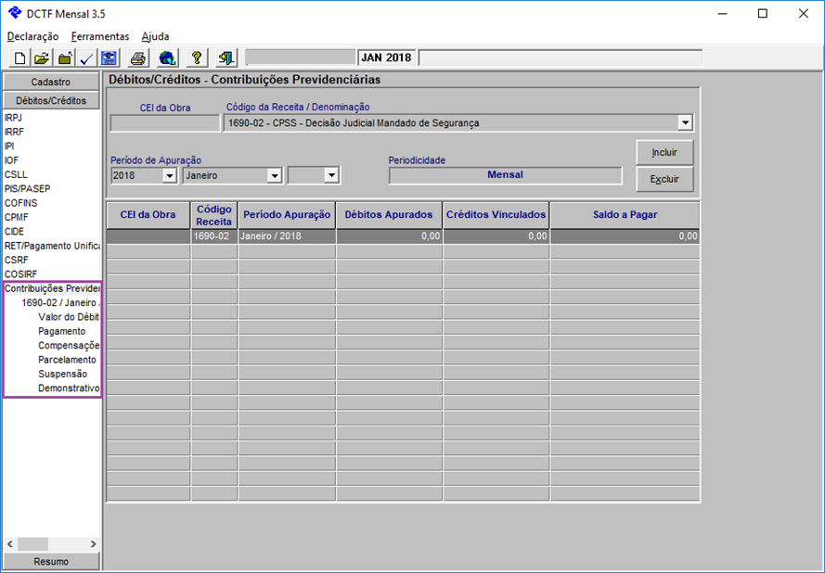Click the 1690-02 cell in the table

click(x=214, y=236)
